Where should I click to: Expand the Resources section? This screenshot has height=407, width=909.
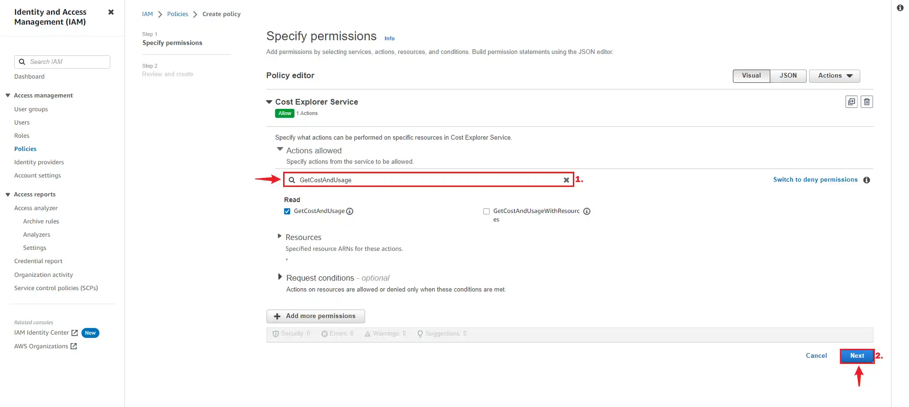279,236
